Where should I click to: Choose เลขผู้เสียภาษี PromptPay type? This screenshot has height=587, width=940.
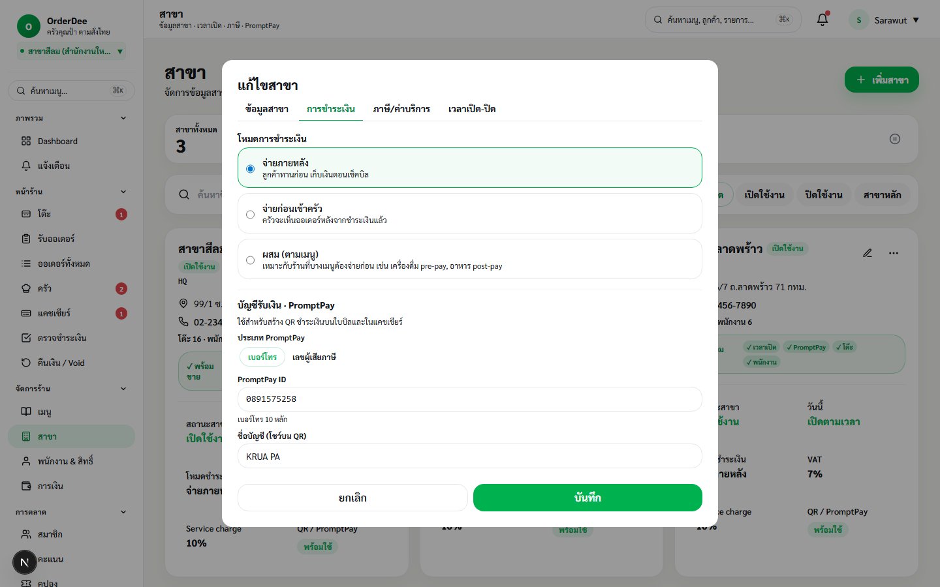[x=314, y=357]
